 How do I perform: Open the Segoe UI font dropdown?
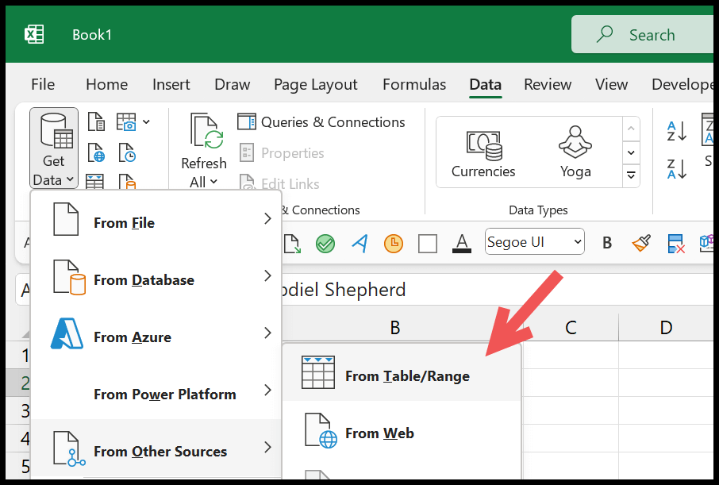pyautogui.click(x=534, y=243)
